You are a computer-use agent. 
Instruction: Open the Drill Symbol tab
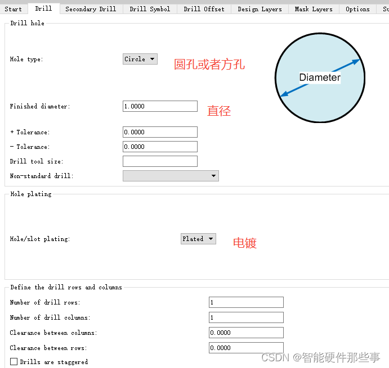pos(150,9)
